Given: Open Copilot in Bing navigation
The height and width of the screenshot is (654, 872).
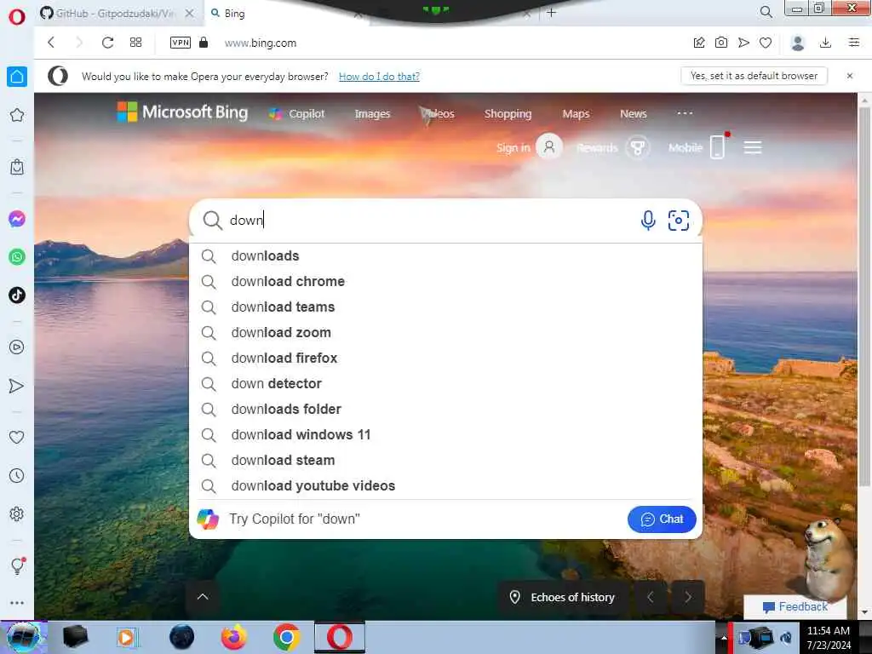Looking at the screenshot, I should tap(297, 114).
